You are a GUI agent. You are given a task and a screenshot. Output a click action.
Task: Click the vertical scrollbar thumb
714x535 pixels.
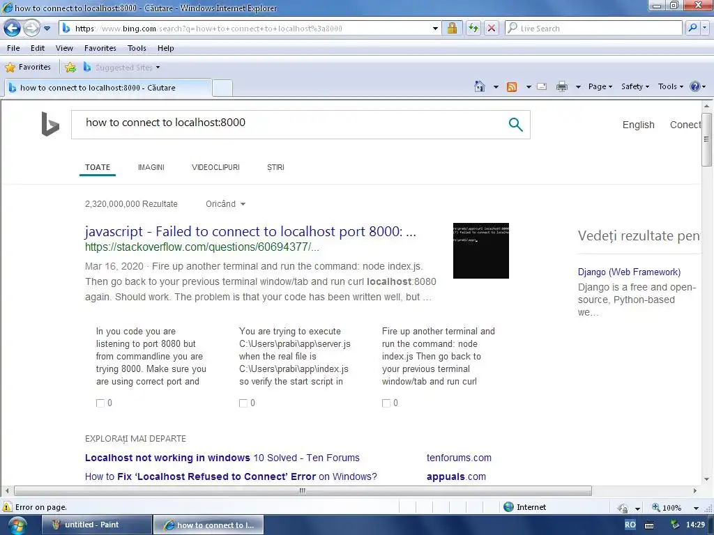pos(707,139)
